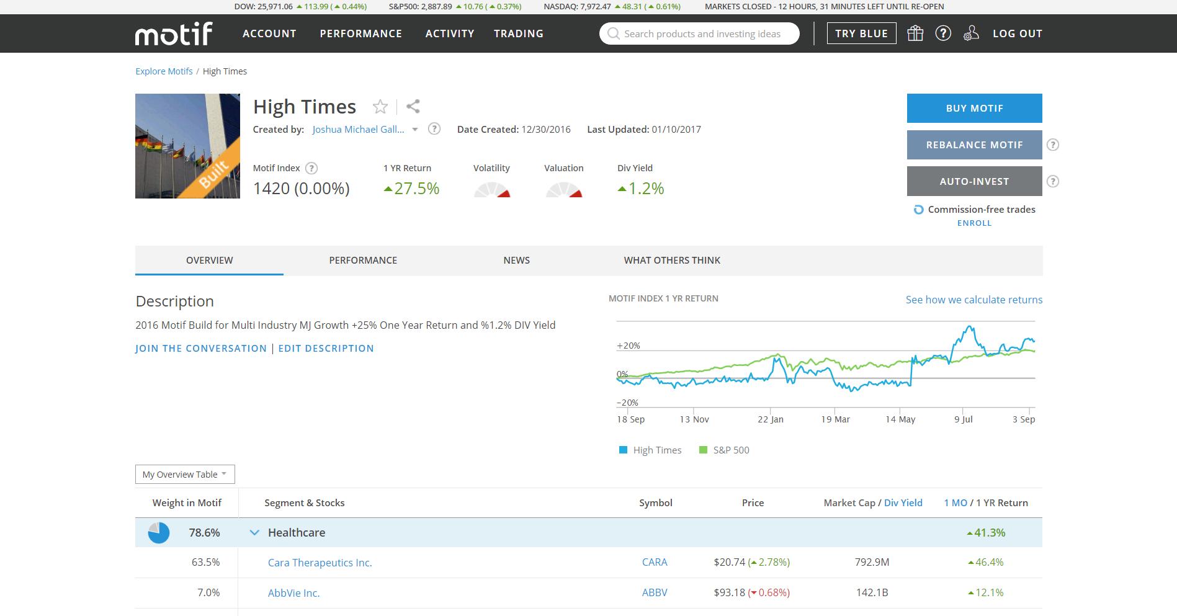Click the Symbol column header
Screen dimensions: 1177x616
click(x=655, y=503)
